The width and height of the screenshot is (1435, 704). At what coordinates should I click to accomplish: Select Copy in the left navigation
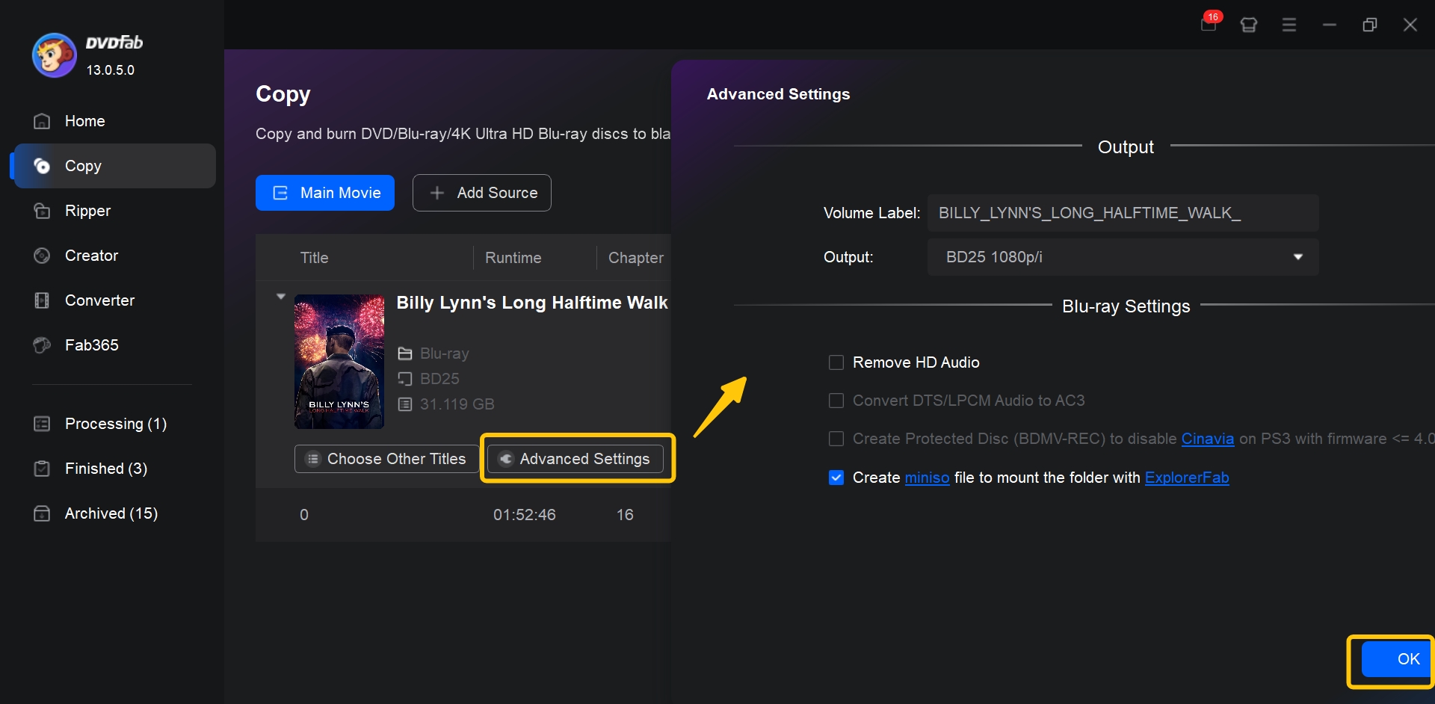pyautogui.click(x=84, y=166)
